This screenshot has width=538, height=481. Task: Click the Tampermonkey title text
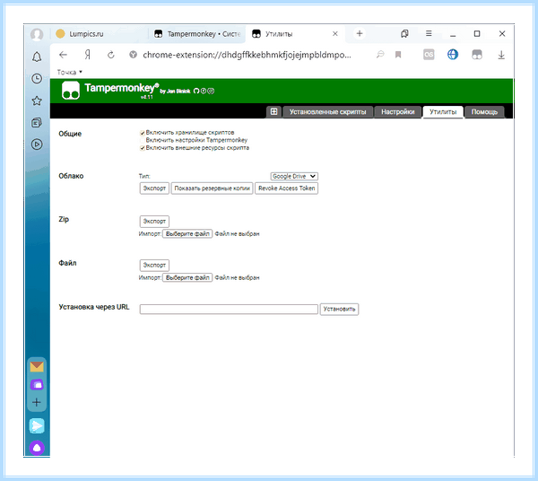pyautogui.click(x=122, y=88)
